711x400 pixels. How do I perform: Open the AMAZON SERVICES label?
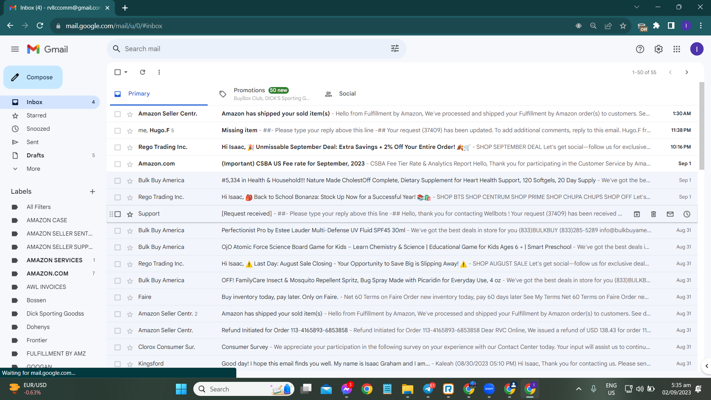54,260
